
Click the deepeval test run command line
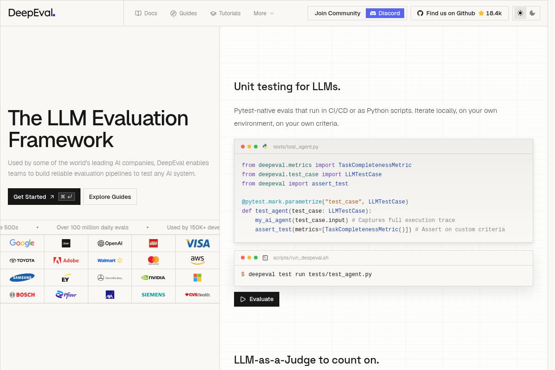tap(307, 275)
